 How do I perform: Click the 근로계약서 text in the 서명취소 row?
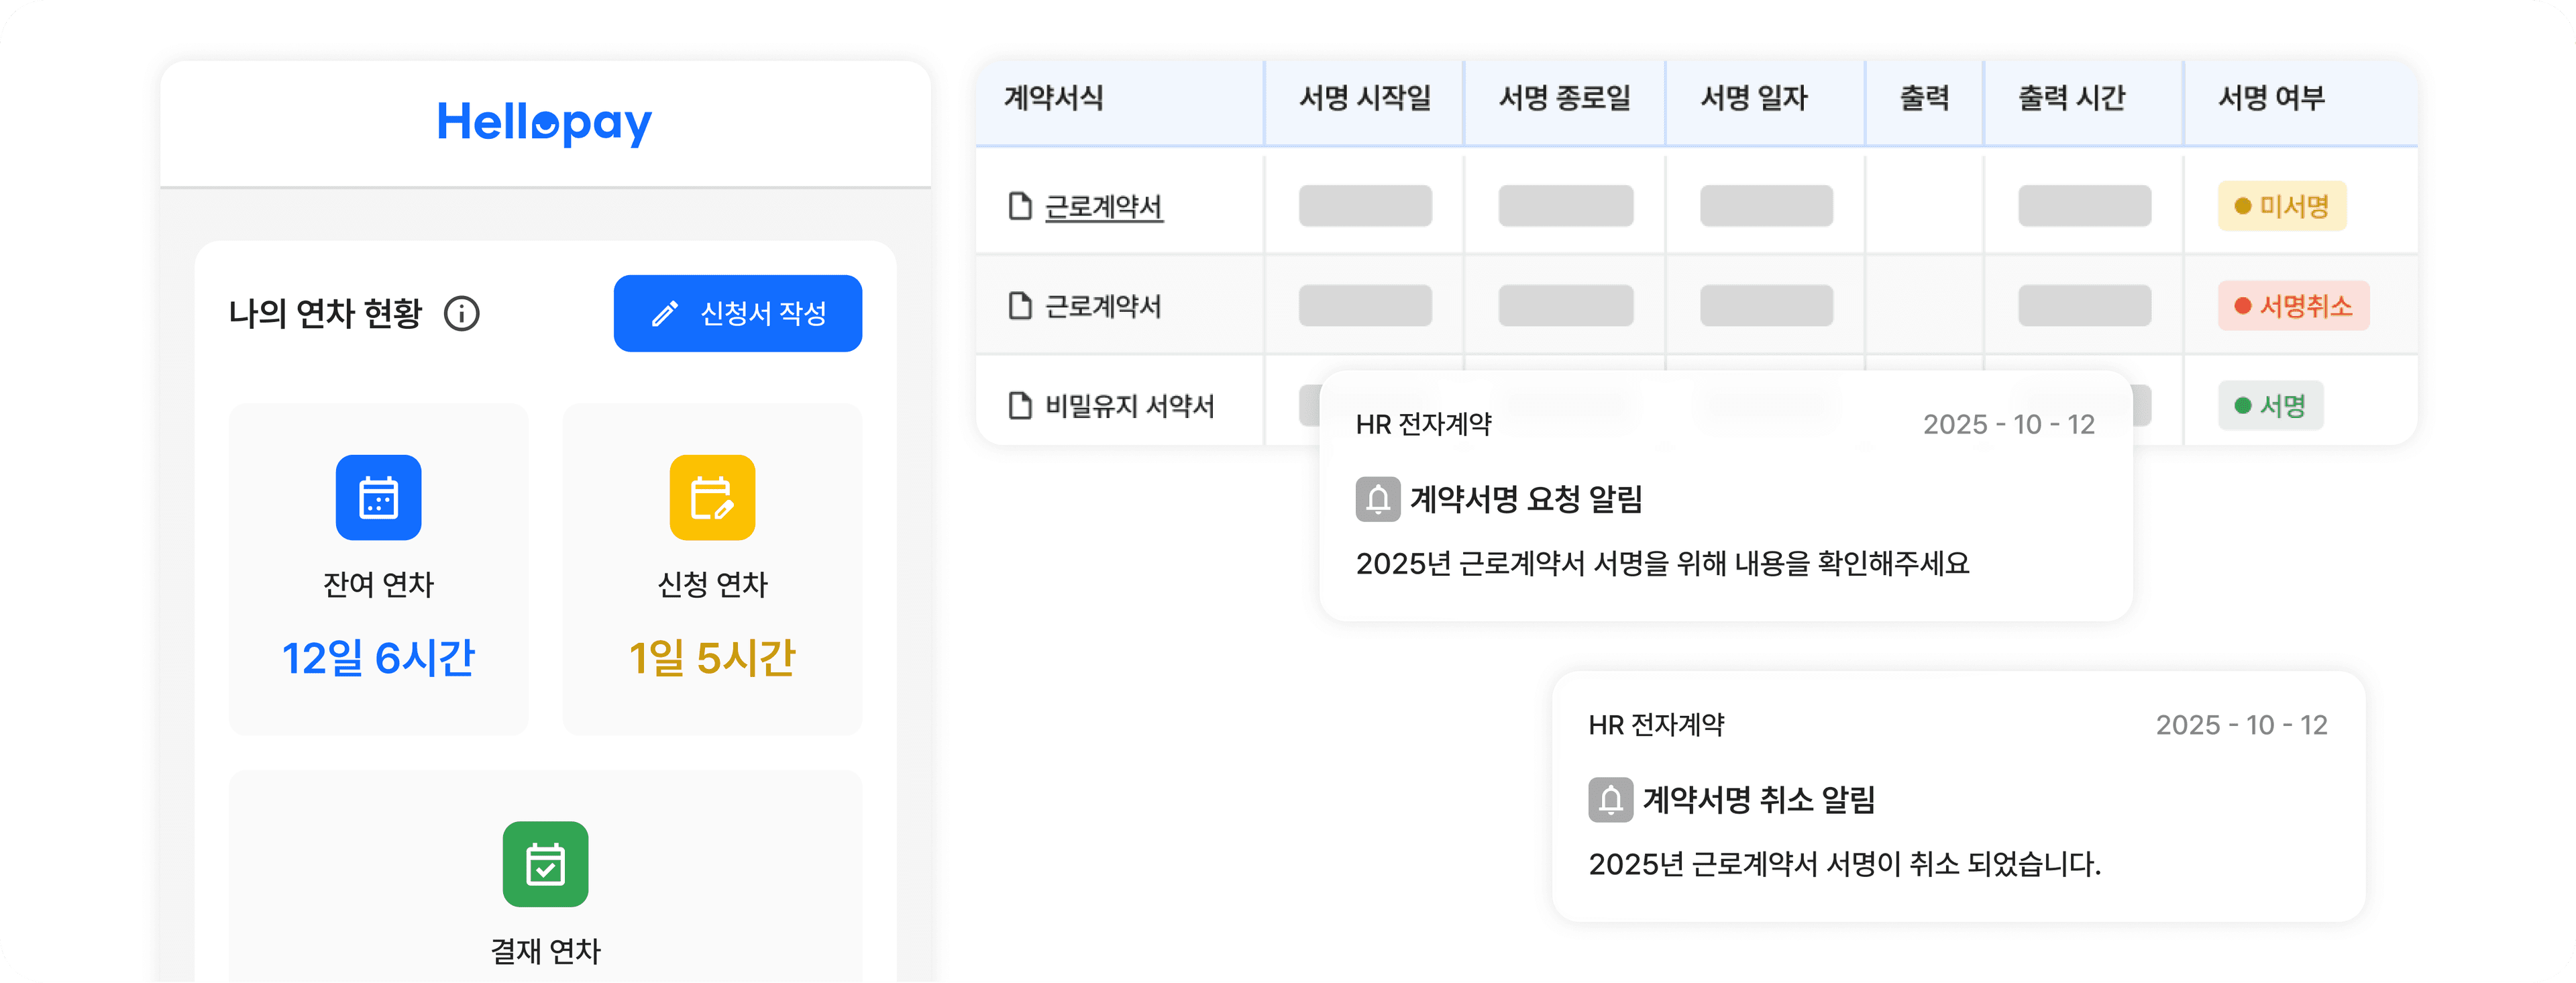click(x=1103, y=306)
